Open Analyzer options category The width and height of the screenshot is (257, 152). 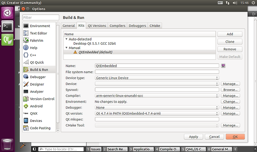[39, 92]
